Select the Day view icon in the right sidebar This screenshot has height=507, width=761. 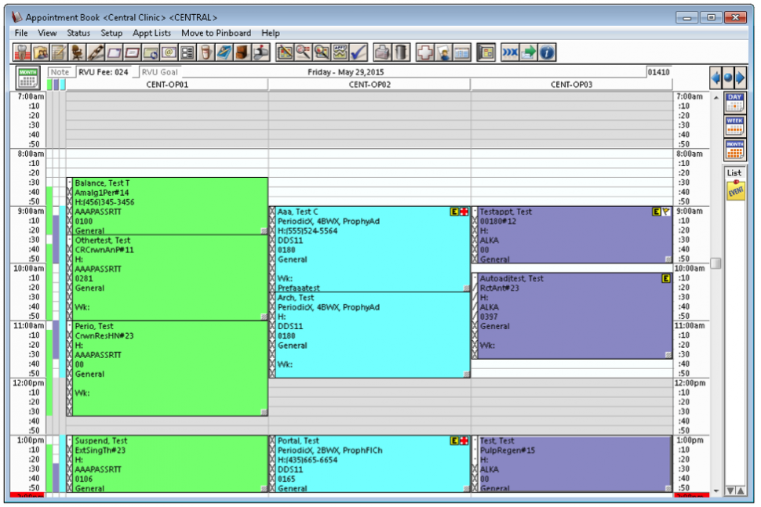pyautogui.click(x=735, y=102)
